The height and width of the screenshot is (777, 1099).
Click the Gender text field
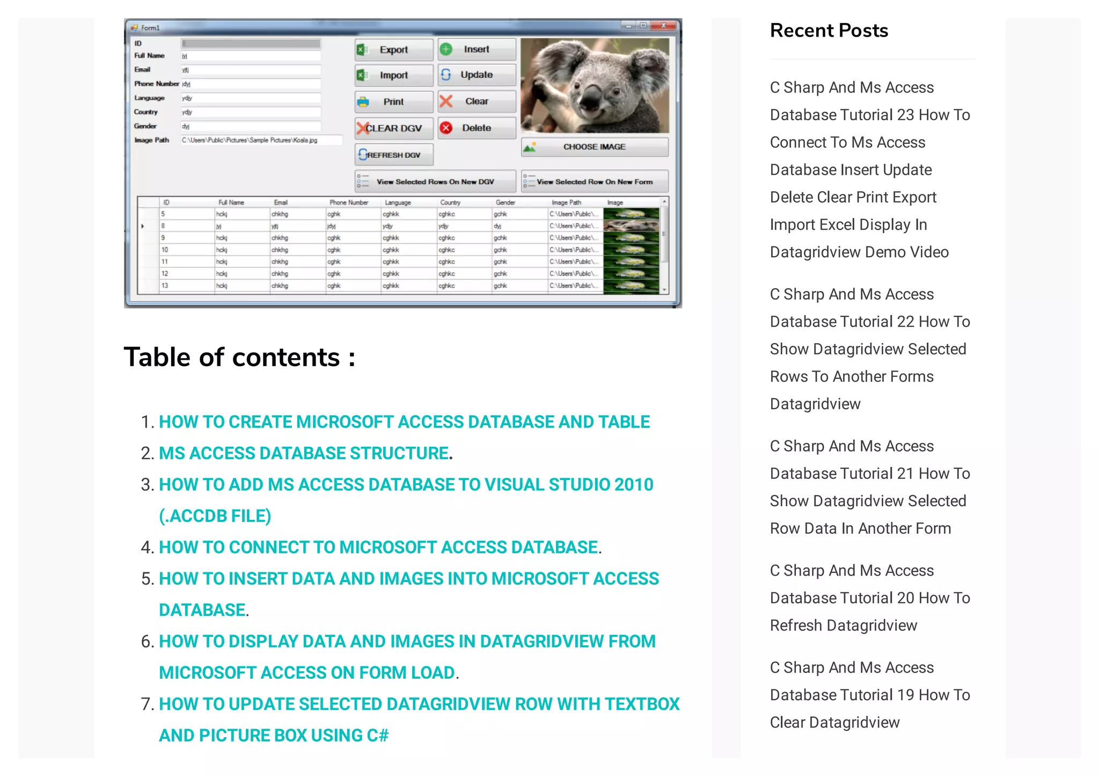(251, 126)
